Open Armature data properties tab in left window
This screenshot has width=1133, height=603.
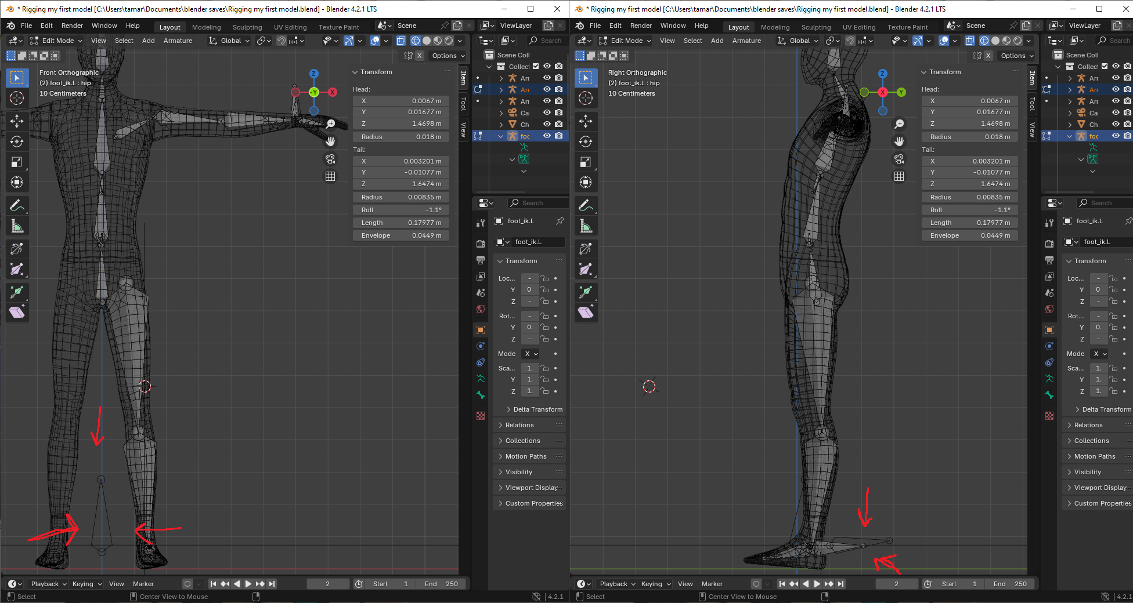[x=481, y=379]
